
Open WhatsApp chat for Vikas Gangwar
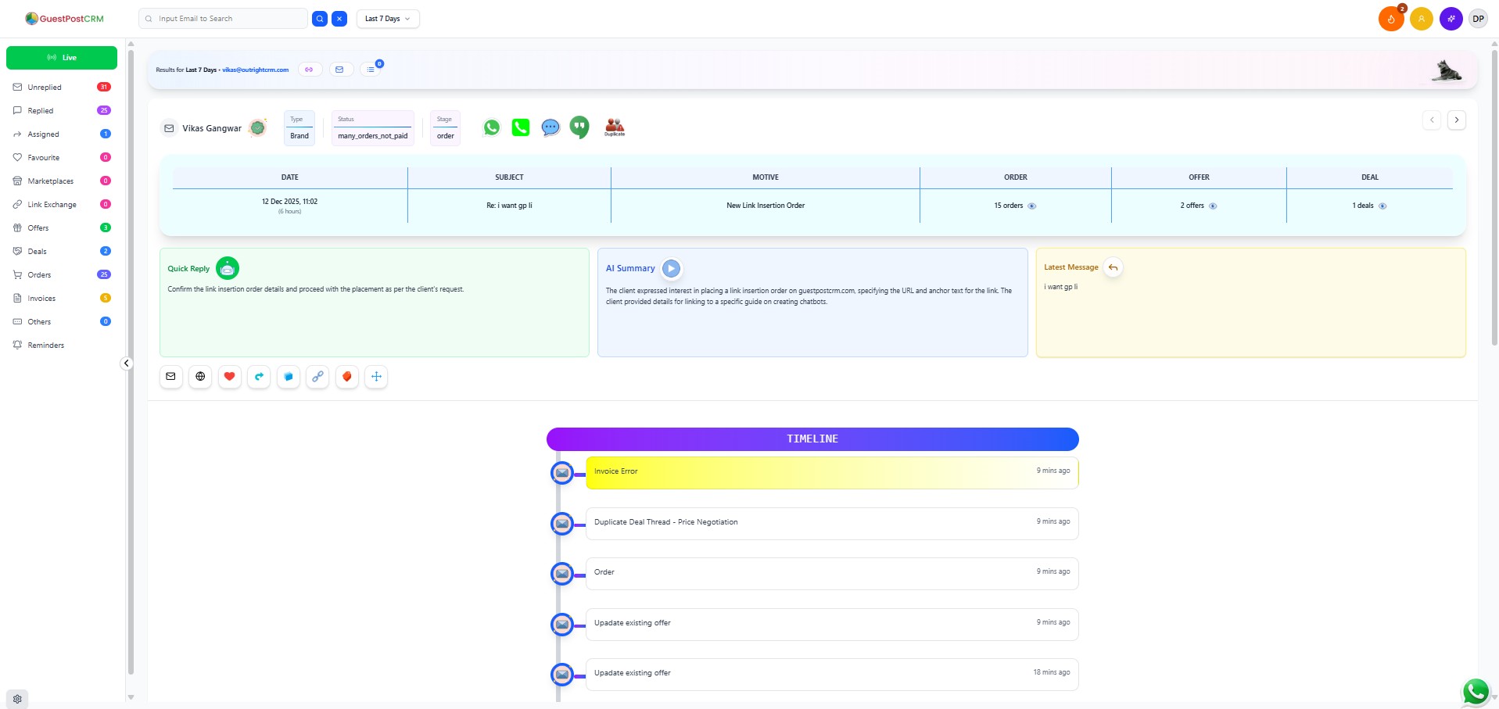tap(491, 127)
